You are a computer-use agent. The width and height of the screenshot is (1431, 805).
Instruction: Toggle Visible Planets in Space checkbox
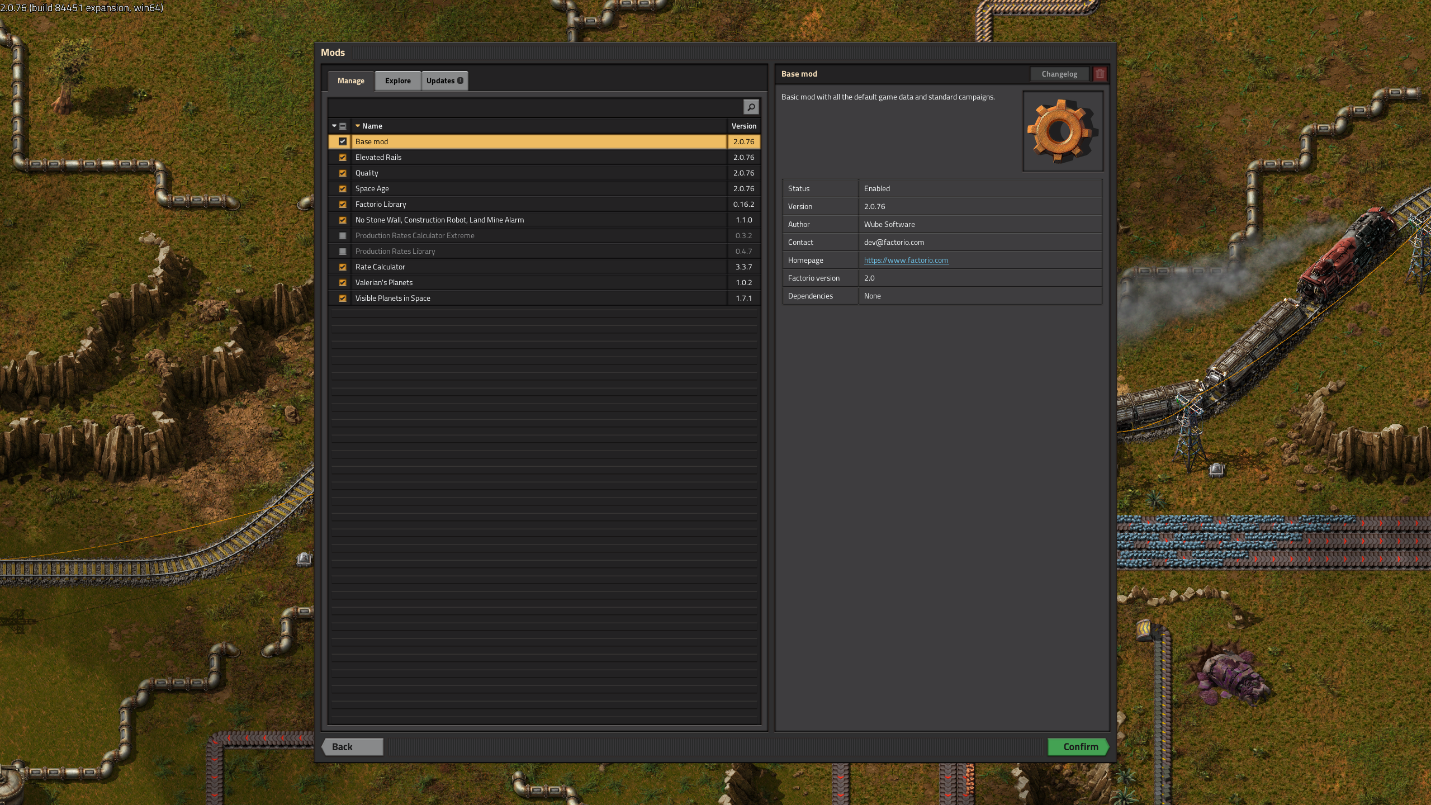coord(343,298)
